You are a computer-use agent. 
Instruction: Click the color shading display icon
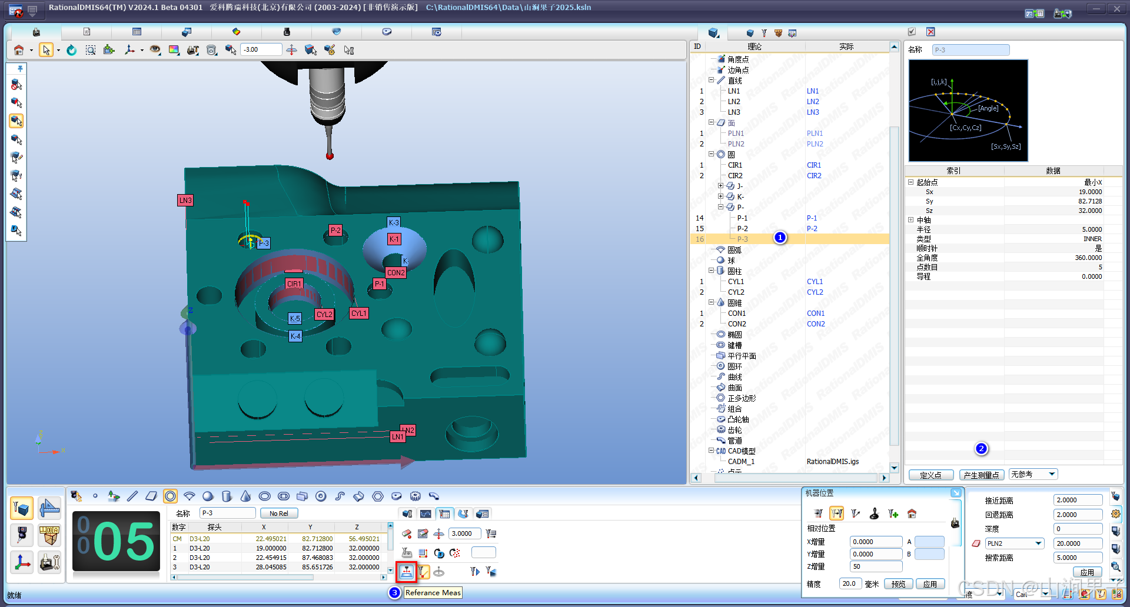(174, 50)
